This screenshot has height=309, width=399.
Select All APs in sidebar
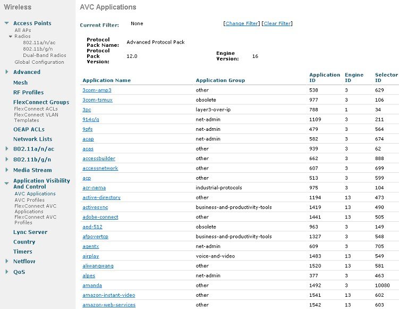point(23,30)
